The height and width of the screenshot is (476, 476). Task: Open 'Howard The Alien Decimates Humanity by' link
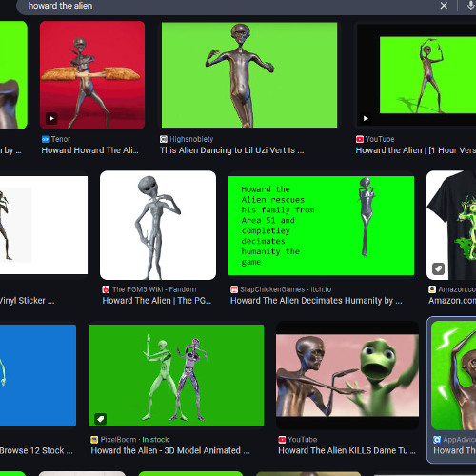click(x=316, y=301)
